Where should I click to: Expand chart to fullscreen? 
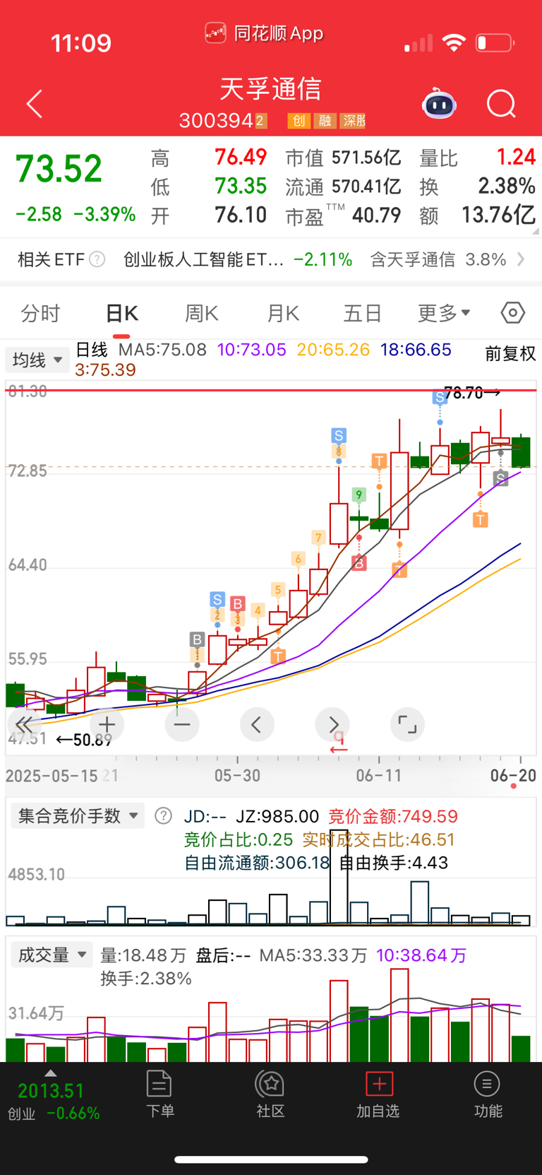point(407,724)
